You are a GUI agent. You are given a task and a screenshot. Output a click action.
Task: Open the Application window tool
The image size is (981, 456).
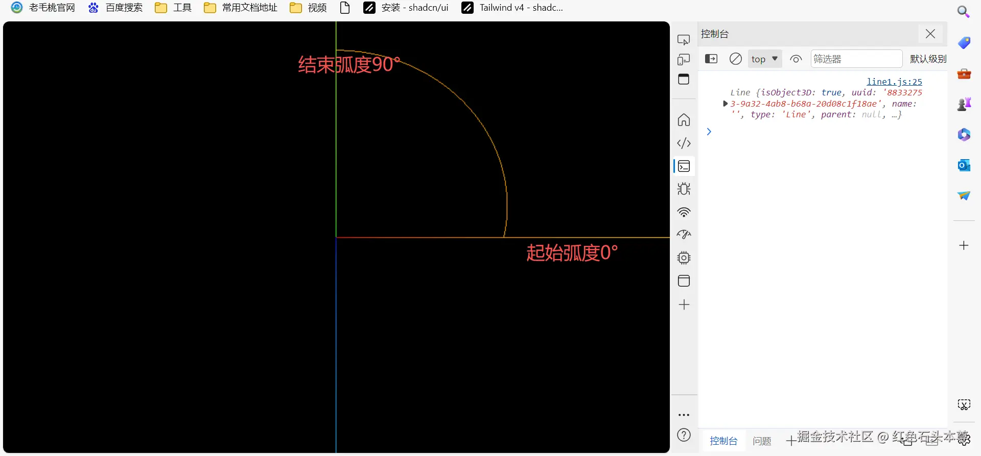tap(684, 281)
